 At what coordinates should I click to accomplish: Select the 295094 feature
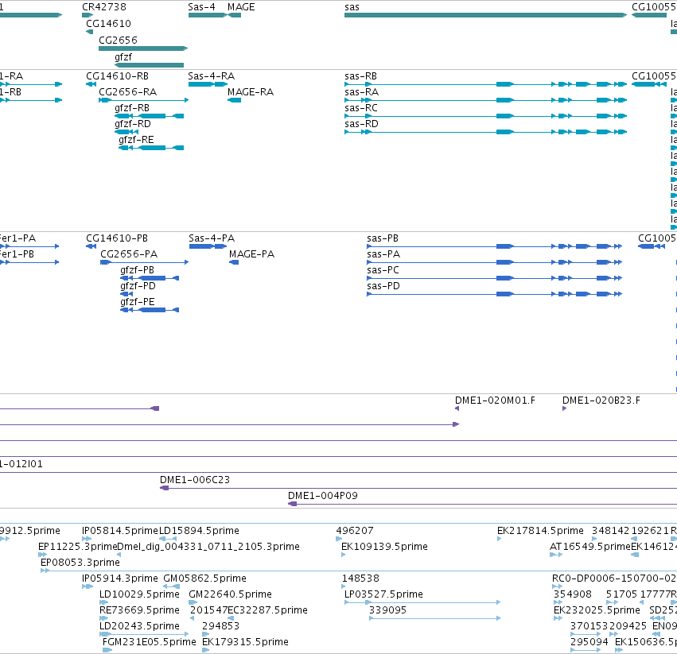586,650
